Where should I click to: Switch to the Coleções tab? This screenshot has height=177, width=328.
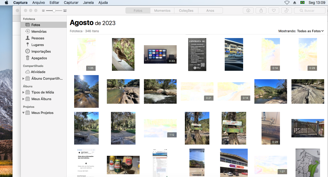pyautogui.click(x=186, y=10)
